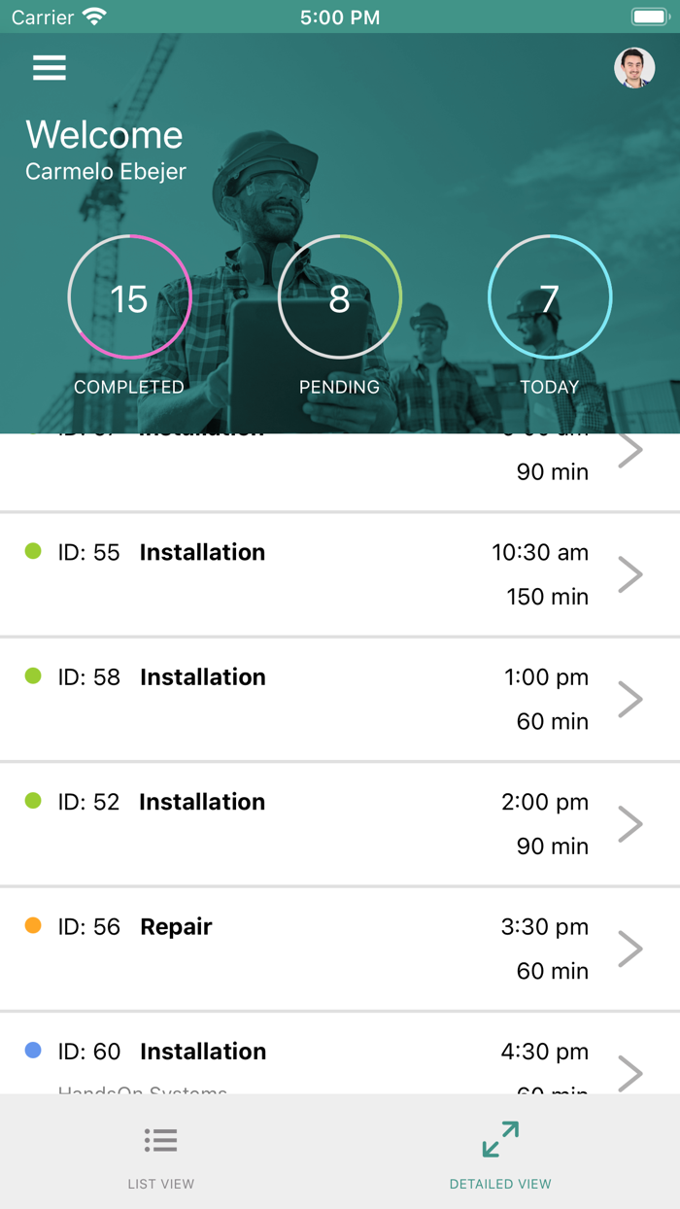
Task: Expand the ID: 56 Repair job entry
Action: click(x=630, y=949)
